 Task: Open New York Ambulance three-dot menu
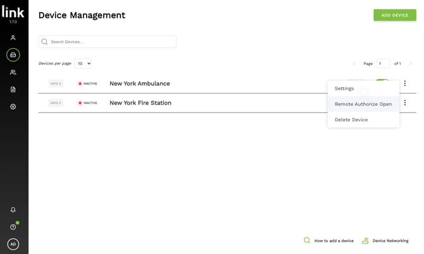[x=405, y=83]
